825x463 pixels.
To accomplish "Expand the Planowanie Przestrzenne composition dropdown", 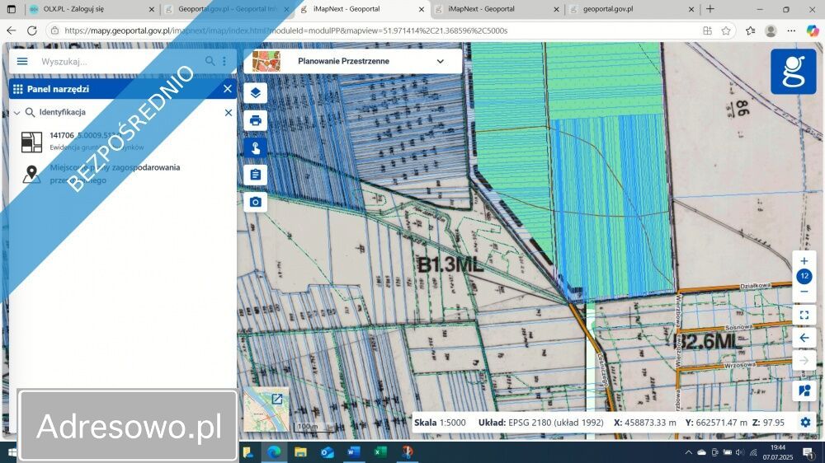I will [440, 61].
